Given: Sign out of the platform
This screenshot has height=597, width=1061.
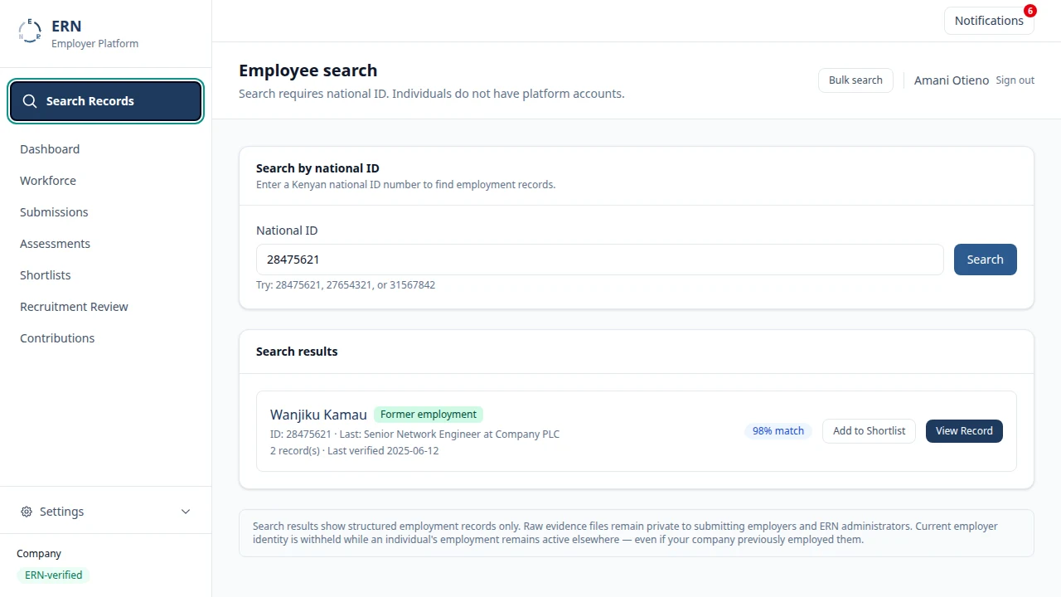Looking at the screenshot, I should click(x=1015, y=80).
